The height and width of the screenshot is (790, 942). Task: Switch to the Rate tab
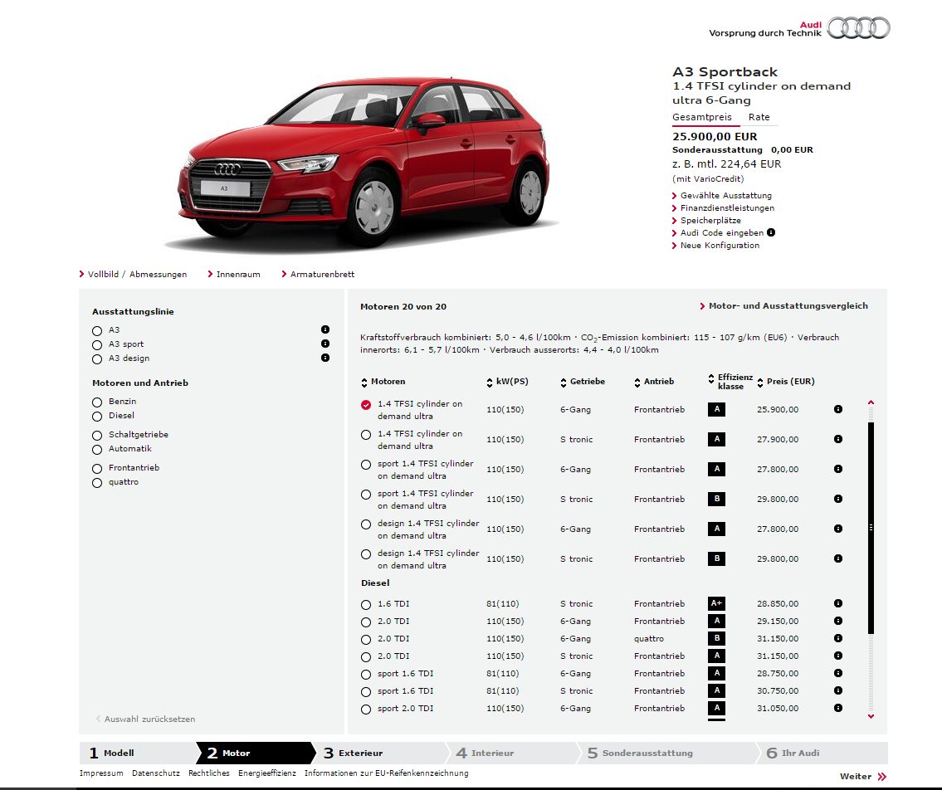(759, 117)
